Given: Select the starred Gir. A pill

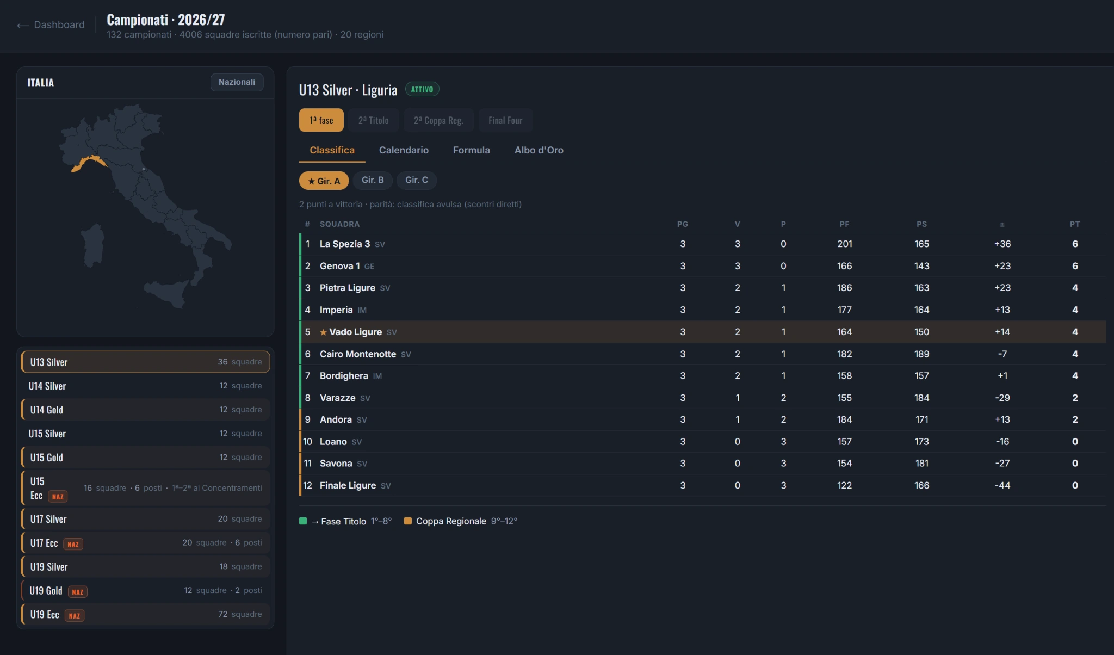Looking at the screenshot, I should [324, 181].
